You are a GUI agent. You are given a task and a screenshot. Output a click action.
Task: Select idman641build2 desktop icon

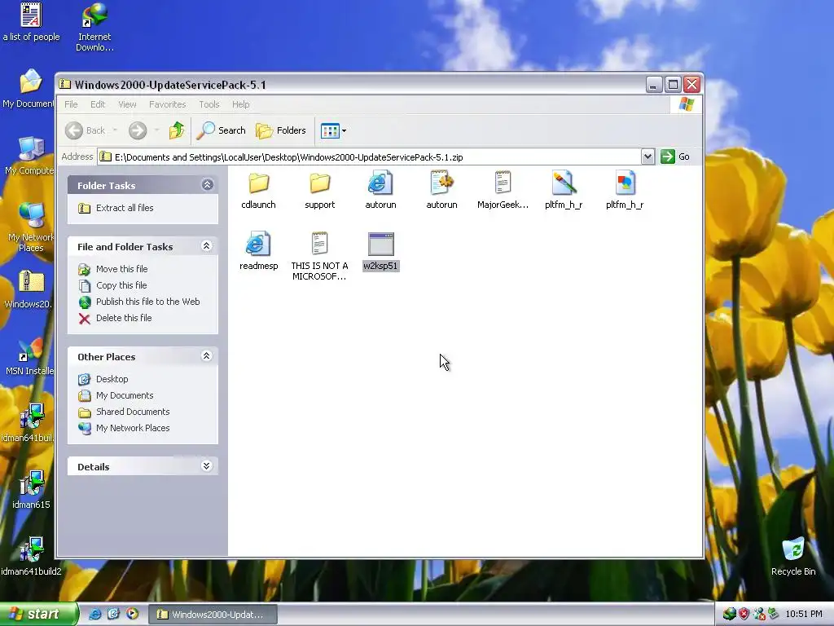[31, 557]
